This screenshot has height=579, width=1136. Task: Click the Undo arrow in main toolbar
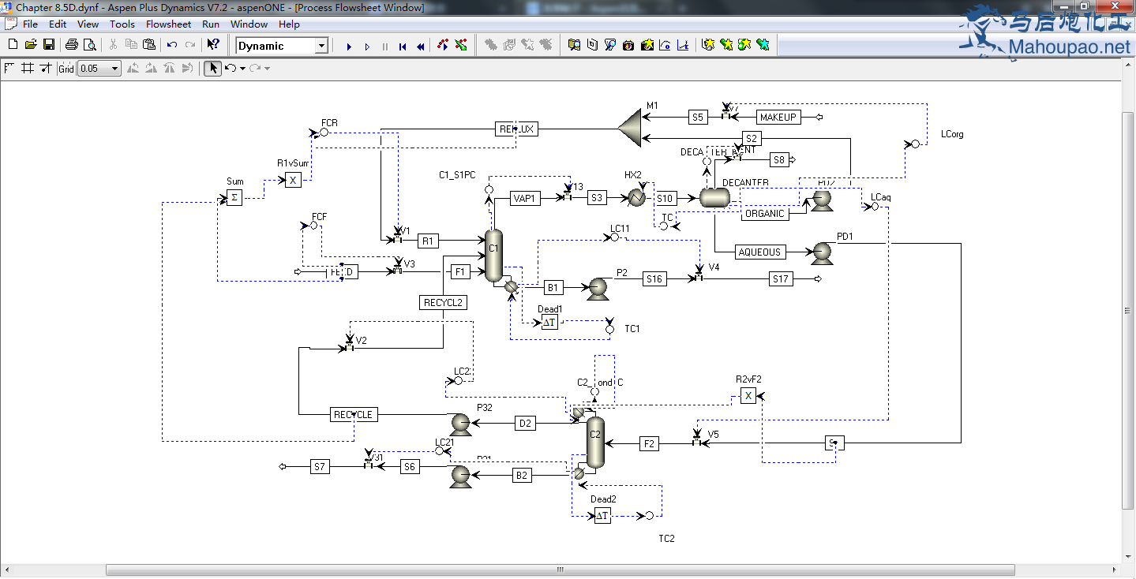(x=172, y=45)
